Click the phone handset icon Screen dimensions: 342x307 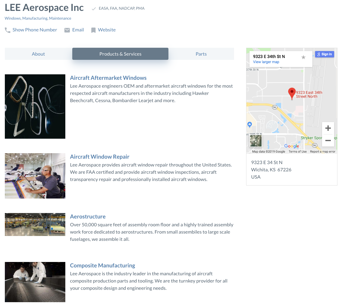click(8, 30)
